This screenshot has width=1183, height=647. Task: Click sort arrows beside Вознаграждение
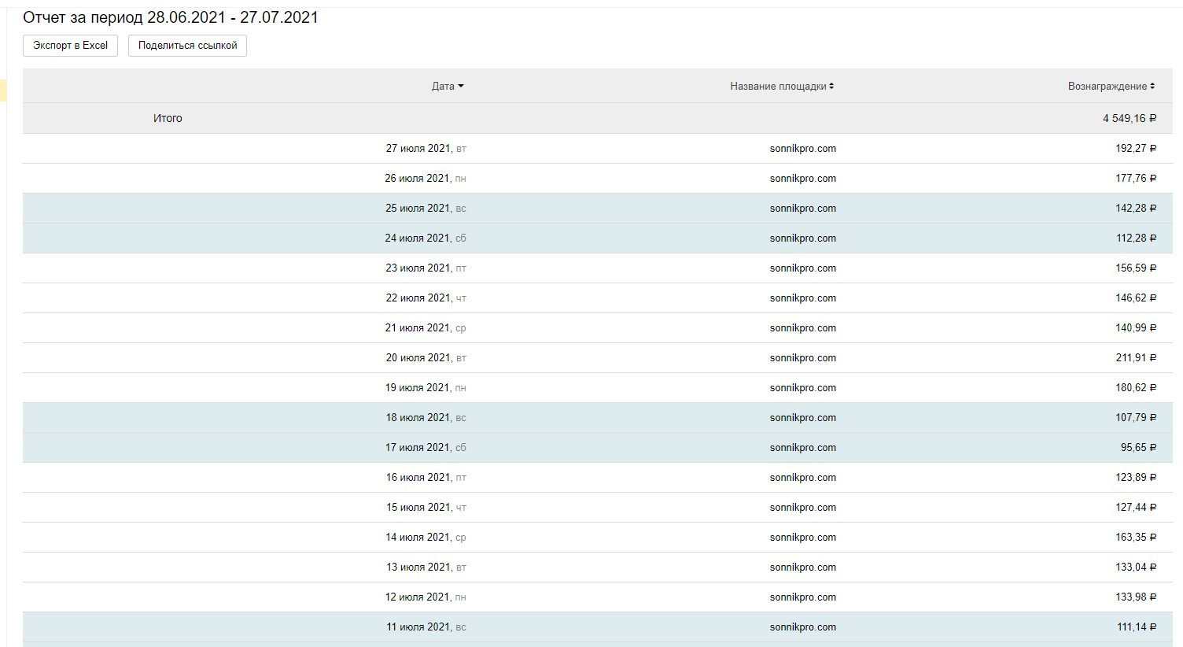[1152, 87]
